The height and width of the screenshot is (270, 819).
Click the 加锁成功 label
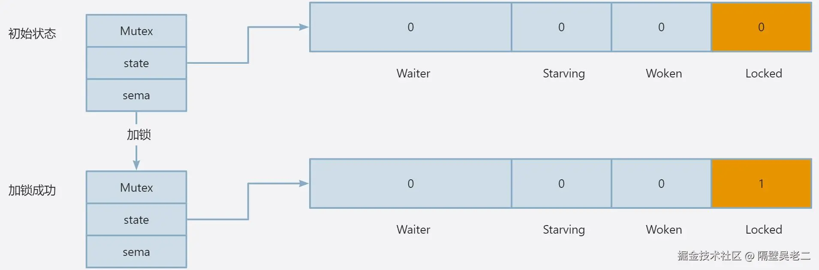tap(32, 190)
